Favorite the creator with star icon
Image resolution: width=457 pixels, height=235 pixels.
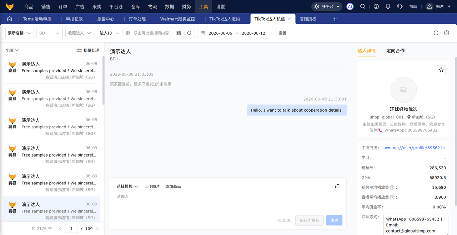tap(441, 70)
